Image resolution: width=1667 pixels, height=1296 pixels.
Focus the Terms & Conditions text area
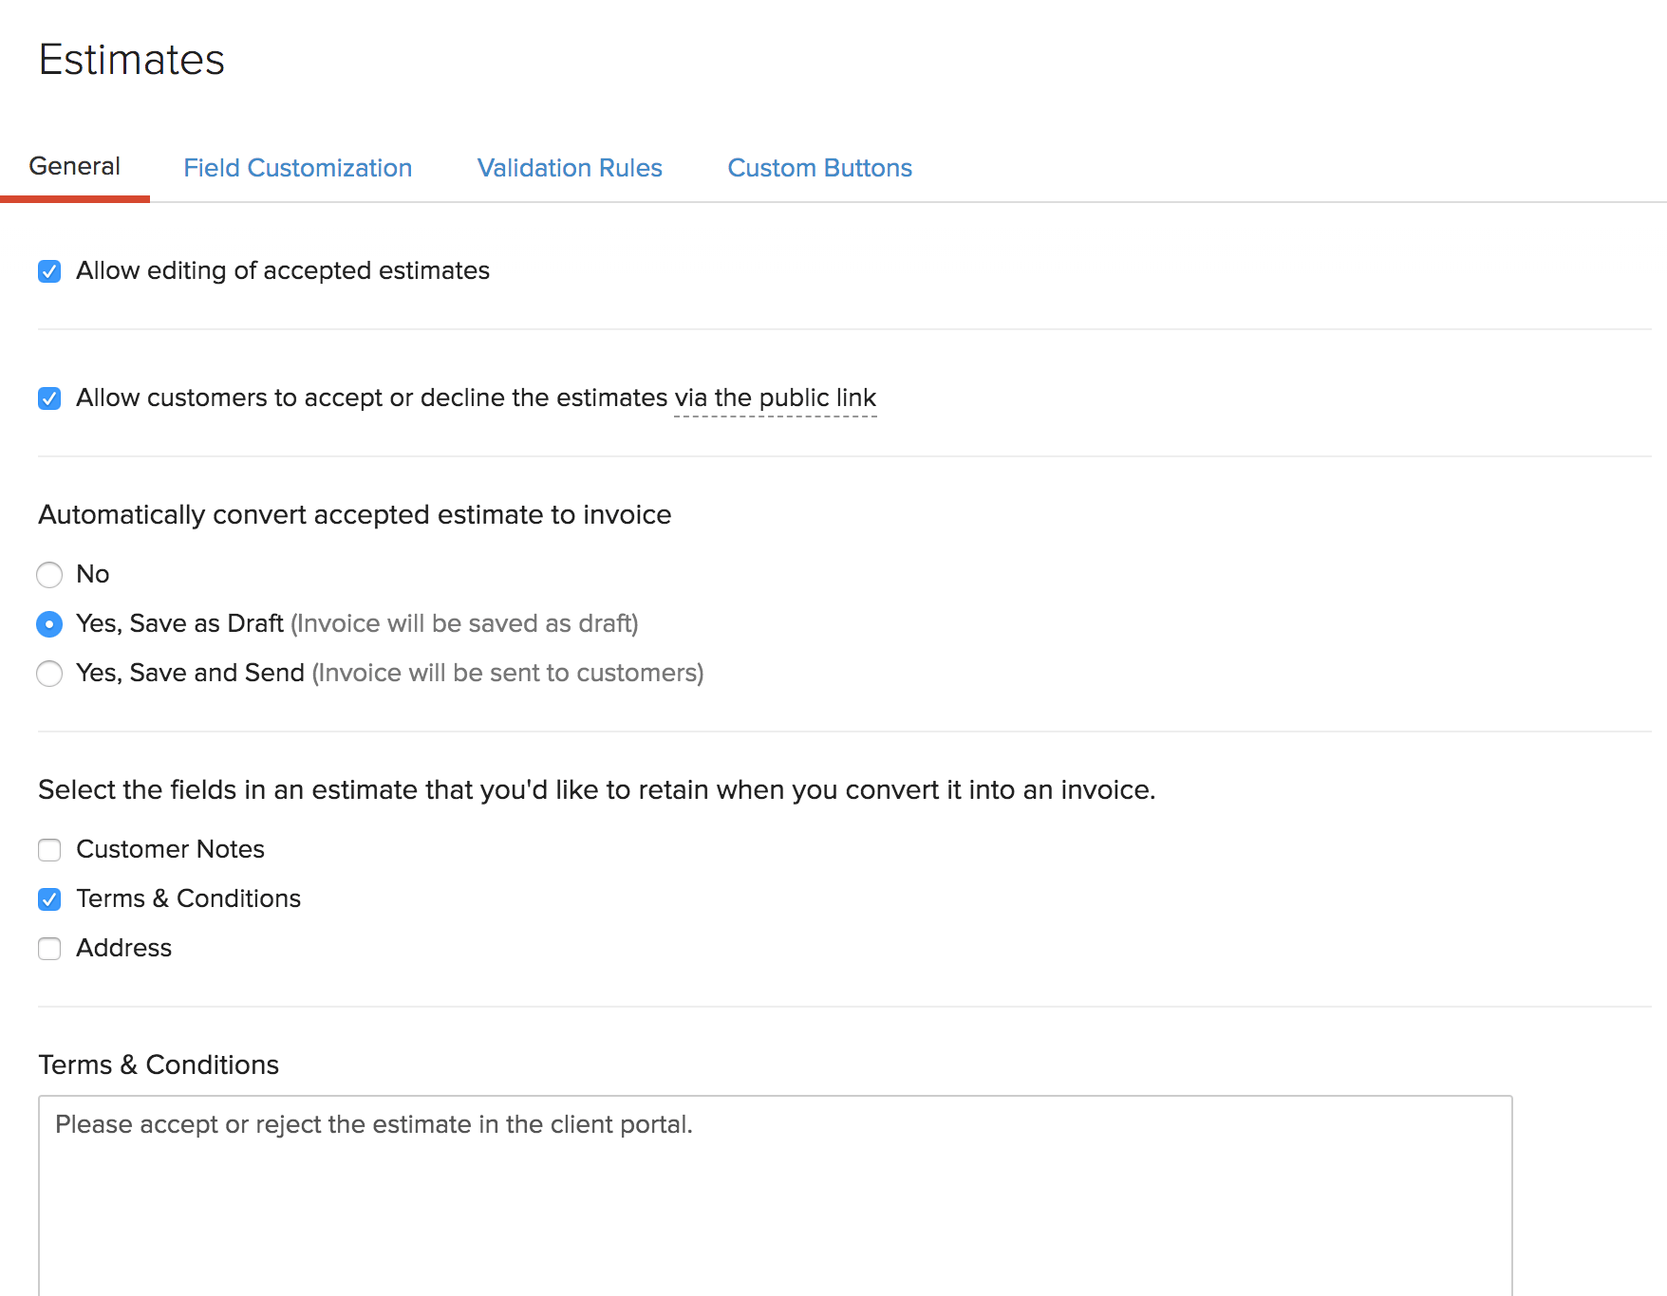775,1195
